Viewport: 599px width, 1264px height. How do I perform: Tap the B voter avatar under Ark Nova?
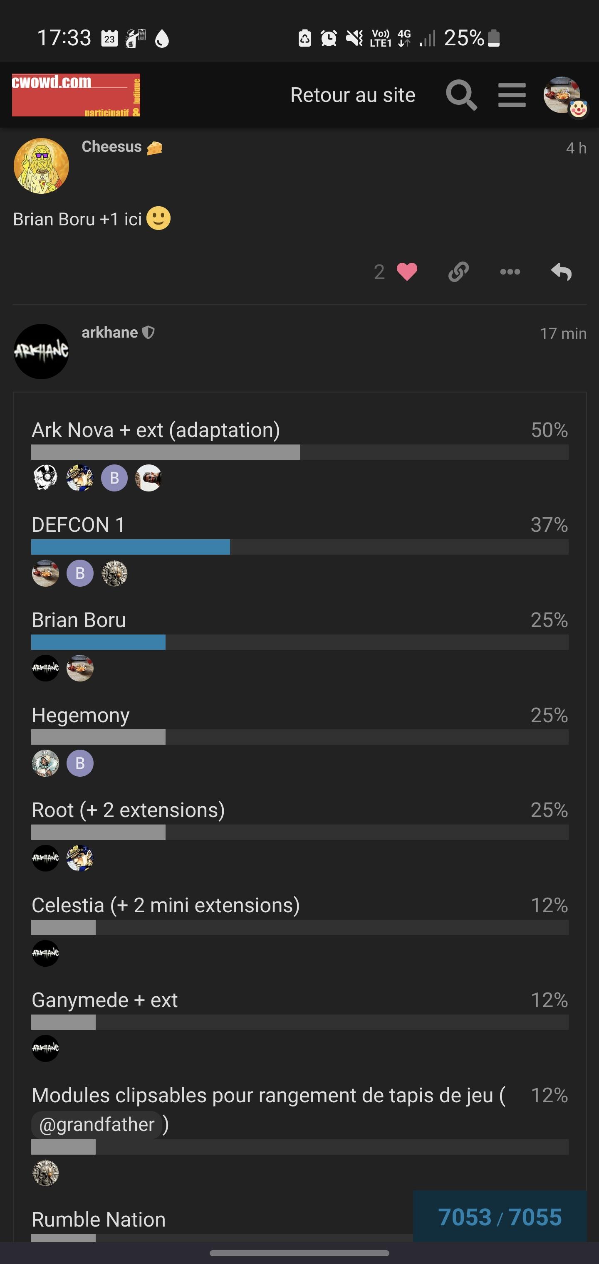point(114,478)
